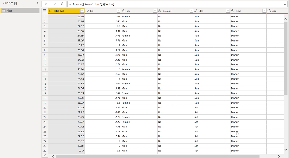Image resolution: width=289 pixels, height=158 pixels.
Task: Select row number 30
Action: click(x=45, y=155)
